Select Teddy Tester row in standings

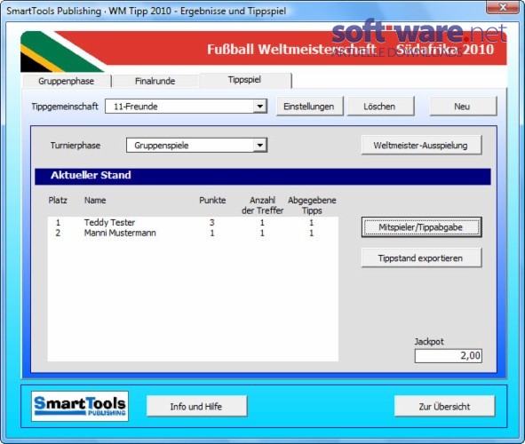click(193, 223)
